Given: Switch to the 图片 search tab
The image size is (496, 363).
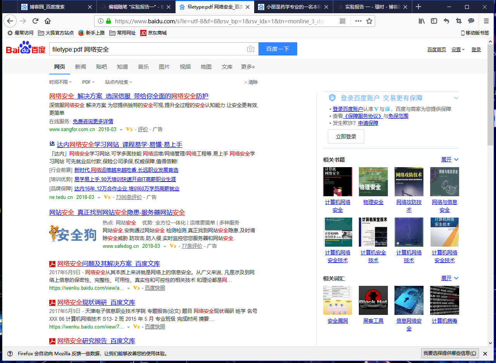Looking at the screenshot, I should (x=164, y=67).
